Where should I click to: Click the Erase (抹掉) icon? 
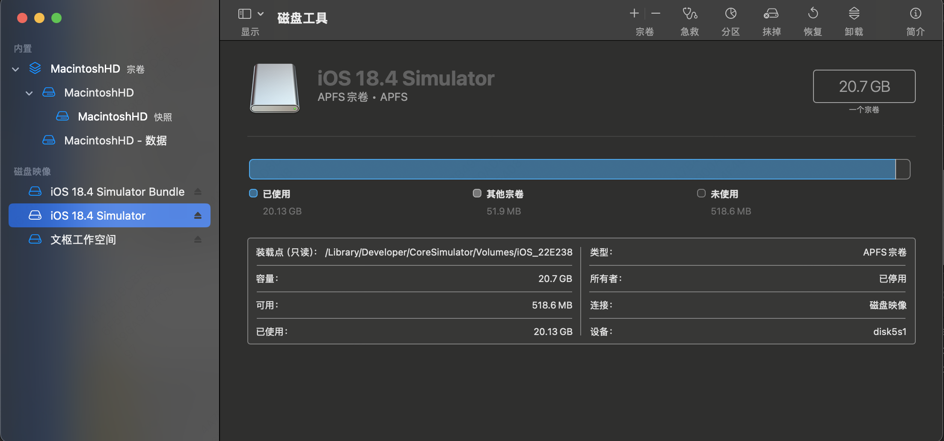coord(771,14)
